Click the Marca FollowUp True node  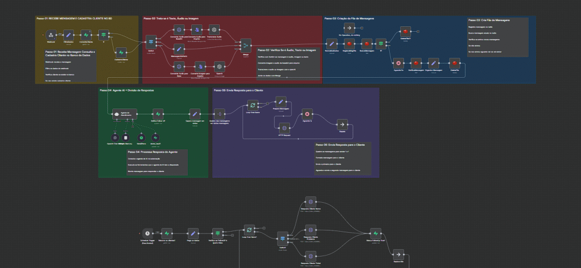pos(374,233)
